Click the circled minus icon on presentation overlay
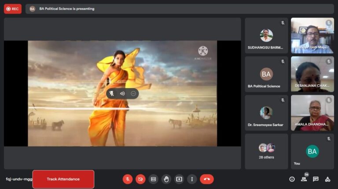 (x=133, y=93)
